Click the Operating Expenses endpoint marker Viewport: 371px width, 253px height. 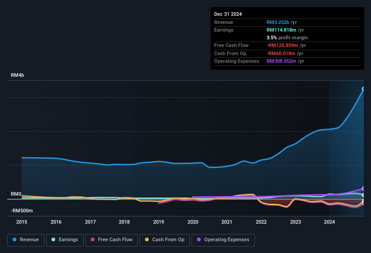(363, 189)
